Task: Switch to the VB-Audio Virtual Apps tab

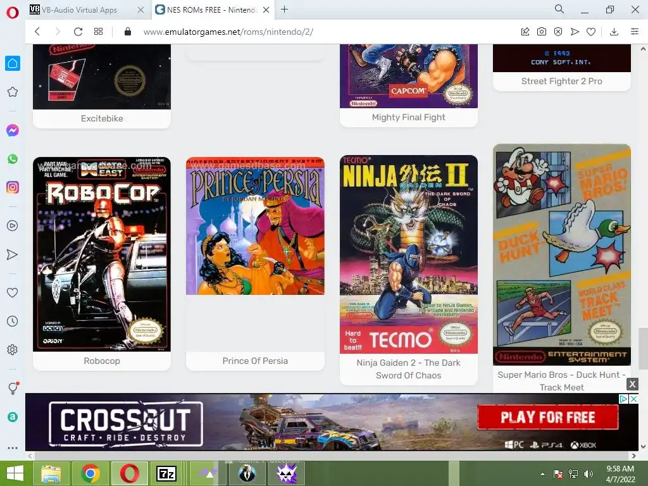Action: 87,9
